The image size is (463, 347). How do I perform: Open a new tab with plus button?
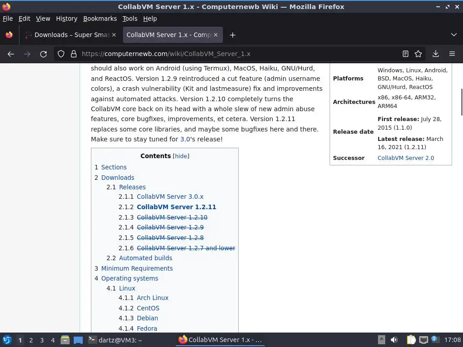pyautogui.click(x=233, y=35)
